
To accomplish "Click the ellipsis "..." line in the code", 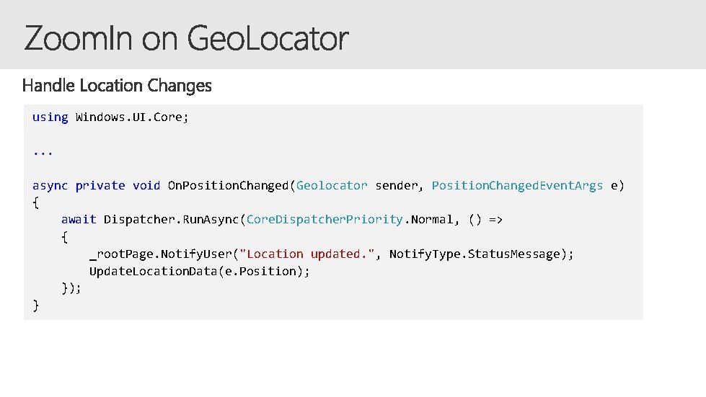I will 43,151.
